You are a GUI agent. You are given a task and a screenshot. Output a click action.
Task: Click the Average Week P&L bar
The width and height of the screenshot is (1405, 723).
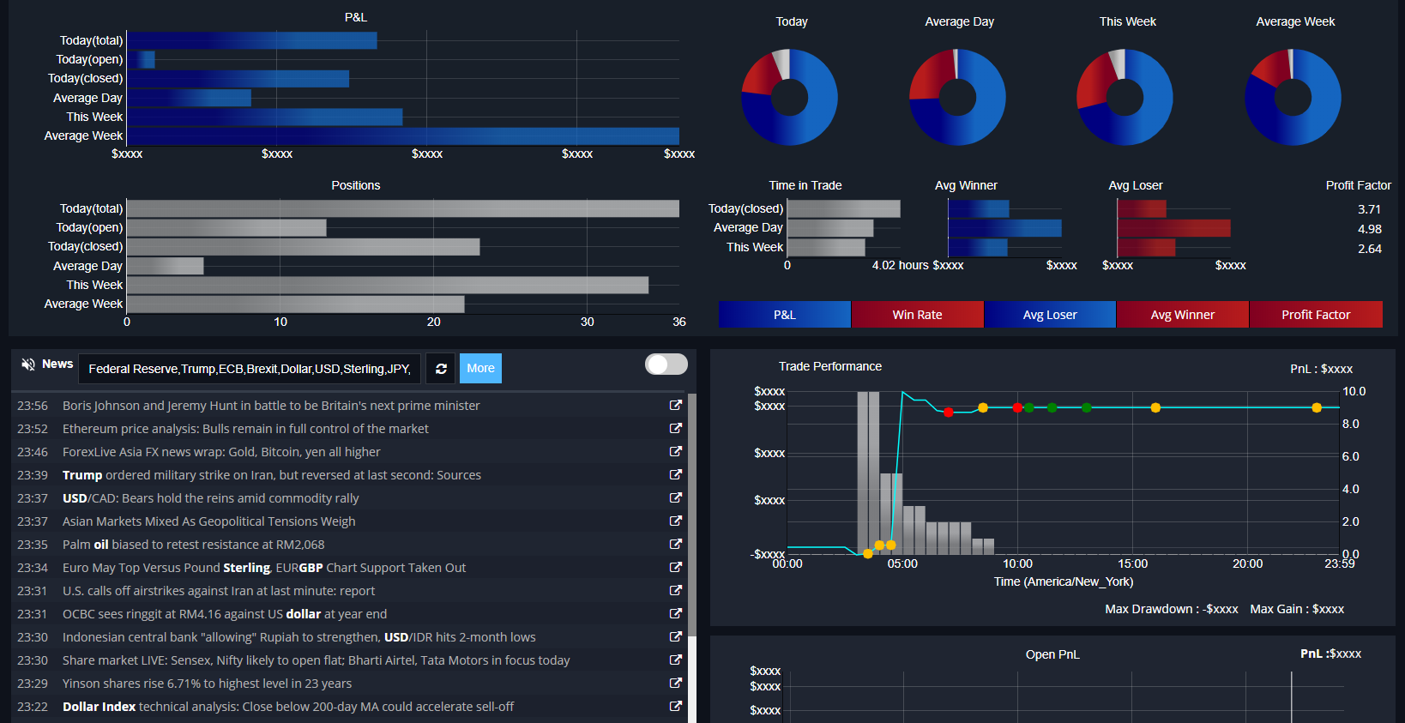[403, 136]
